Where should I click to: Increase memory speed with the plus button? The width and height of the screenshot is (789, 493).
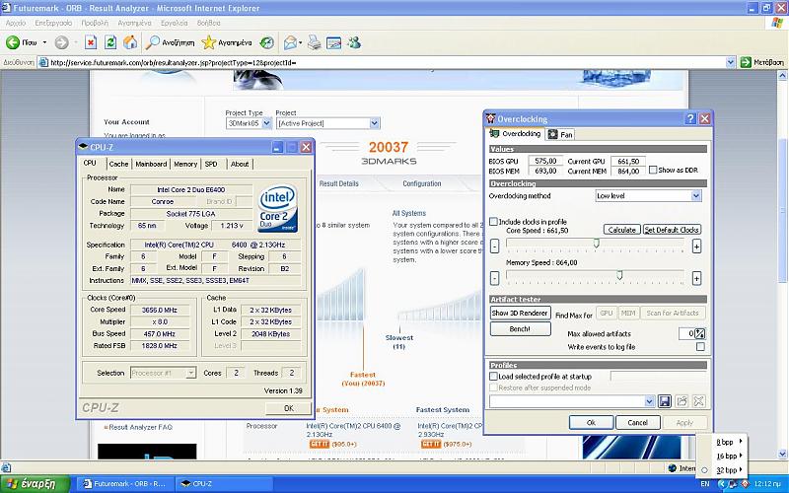pos(696,278)
